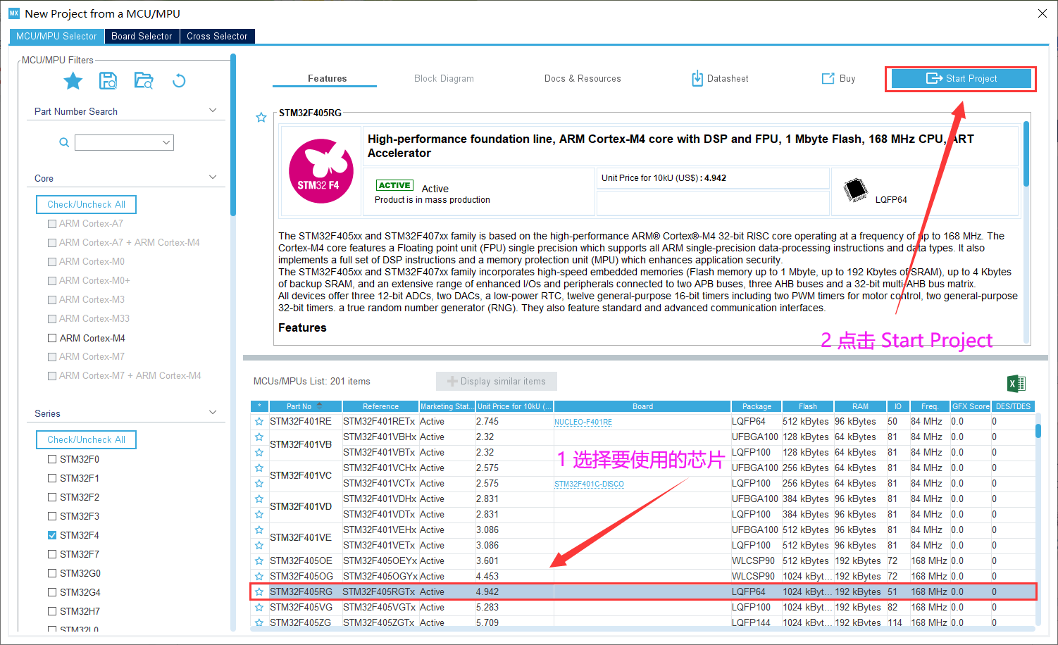Open the NUCLEO-F401RE board link
Screen dimensions: 1058x645
(583, 422)
